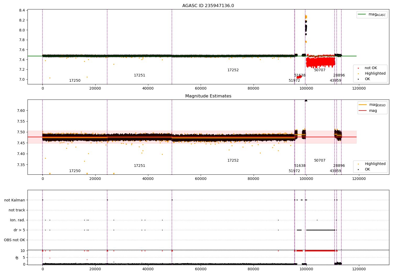Click the 'Ion. rad.' axis label
Image resolution: width=393 pixels, height=275 pixels.
[18, 220]
